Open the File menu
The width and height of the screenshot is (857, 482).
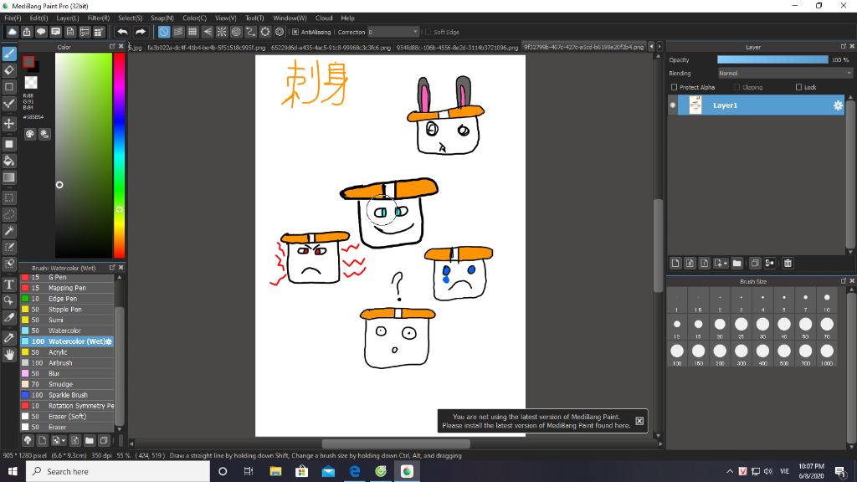[x=13, y=18]
